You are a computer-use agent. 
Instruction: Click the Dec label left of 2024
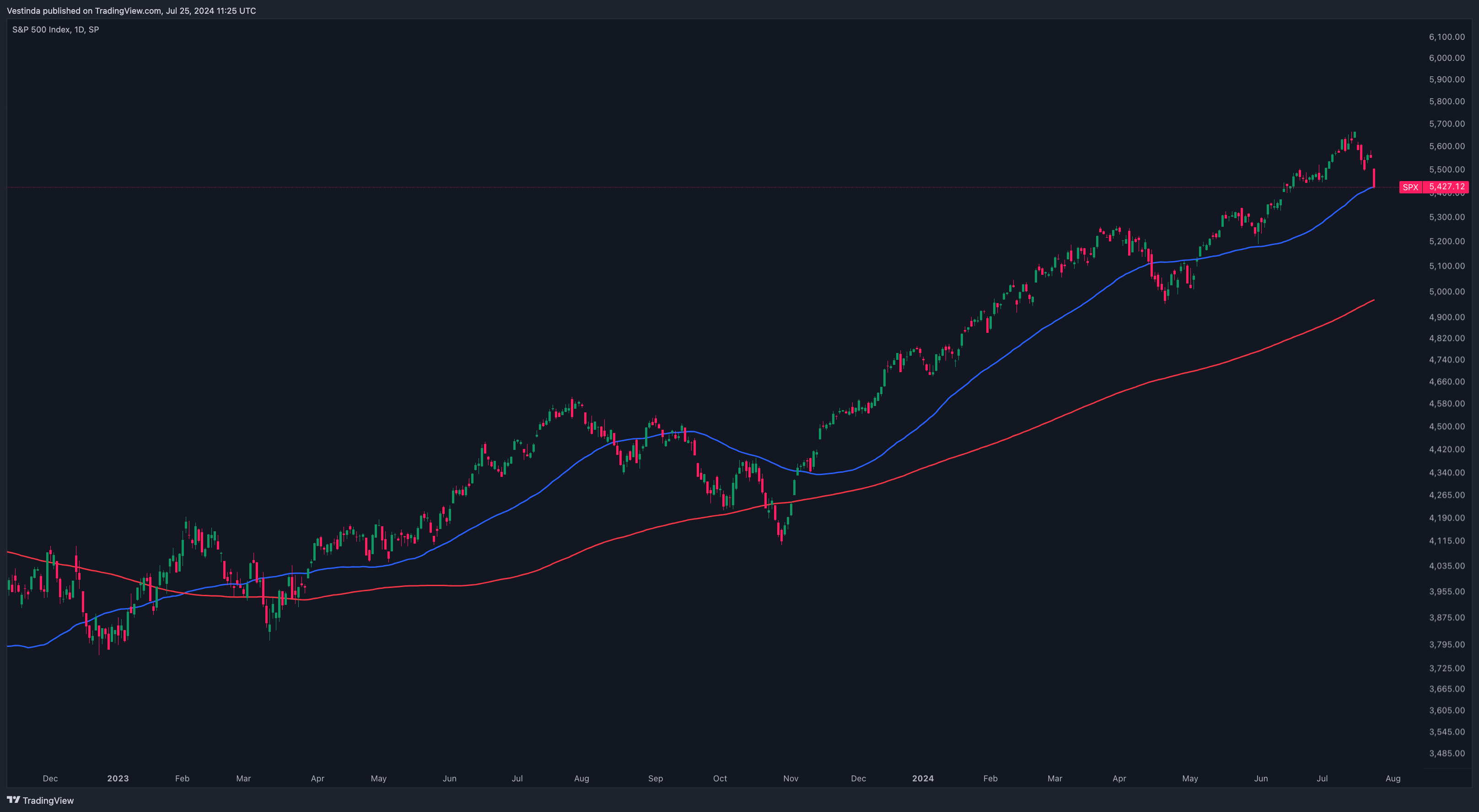tap(858, 778)
